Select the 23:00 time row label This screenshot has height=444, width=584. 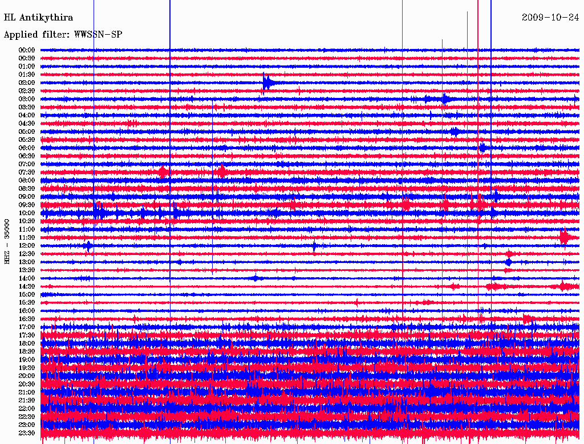coord(27,425)
